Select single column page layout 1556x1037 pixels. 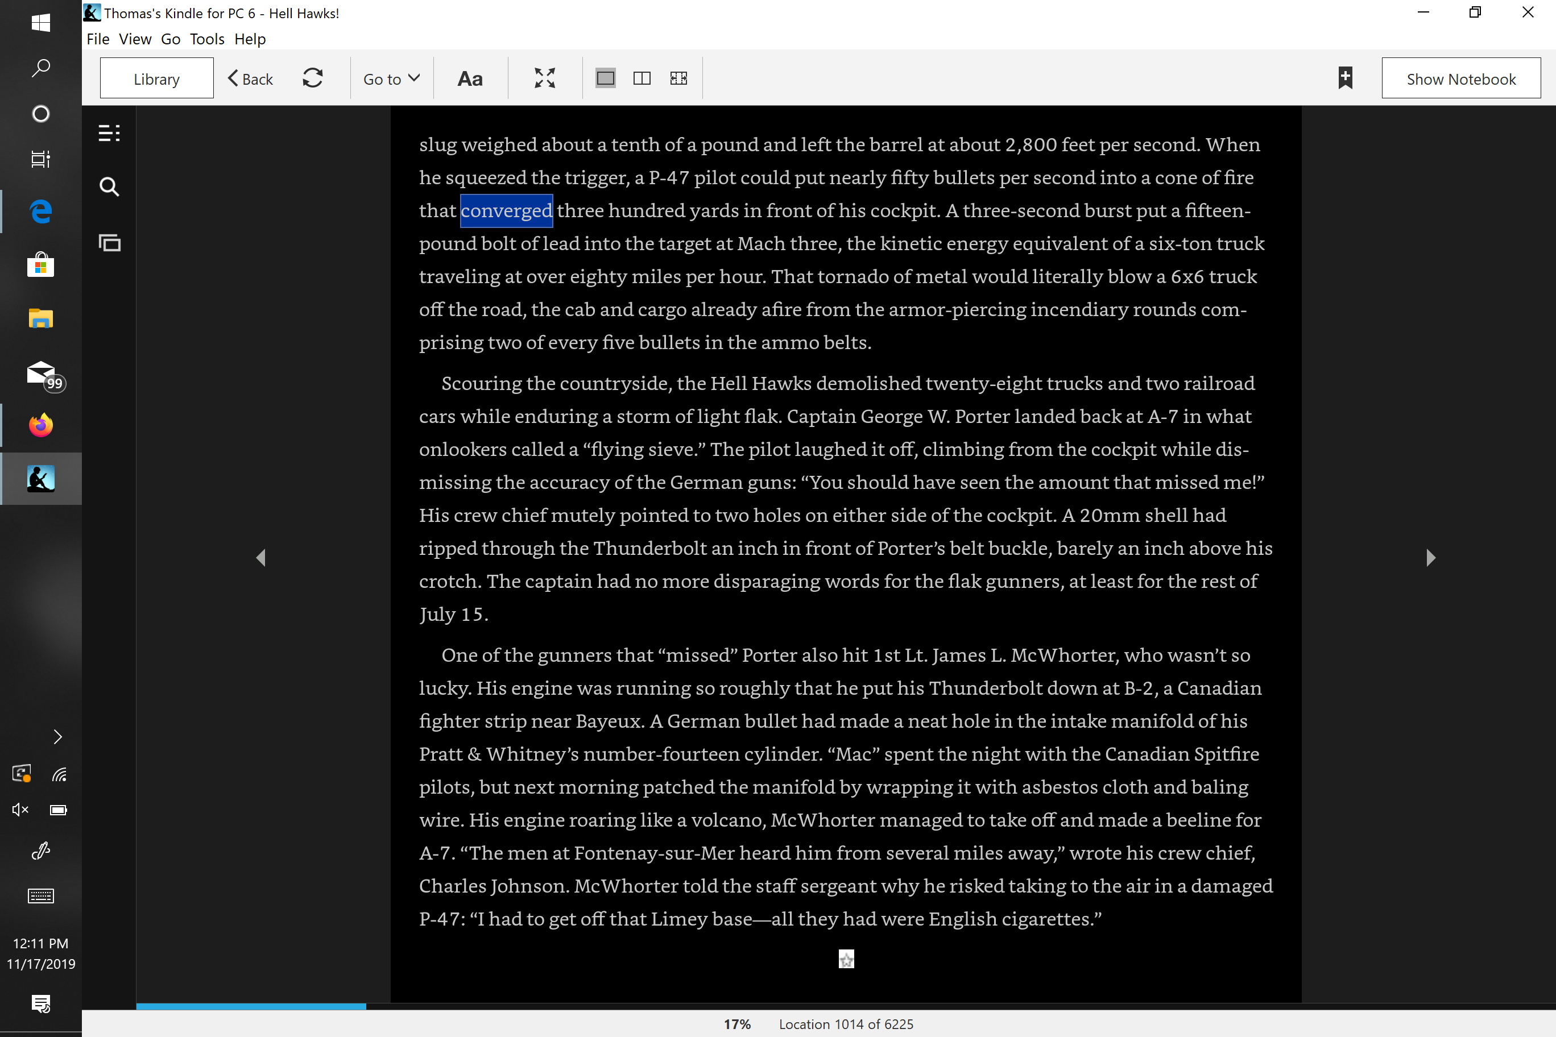point(605,78)
